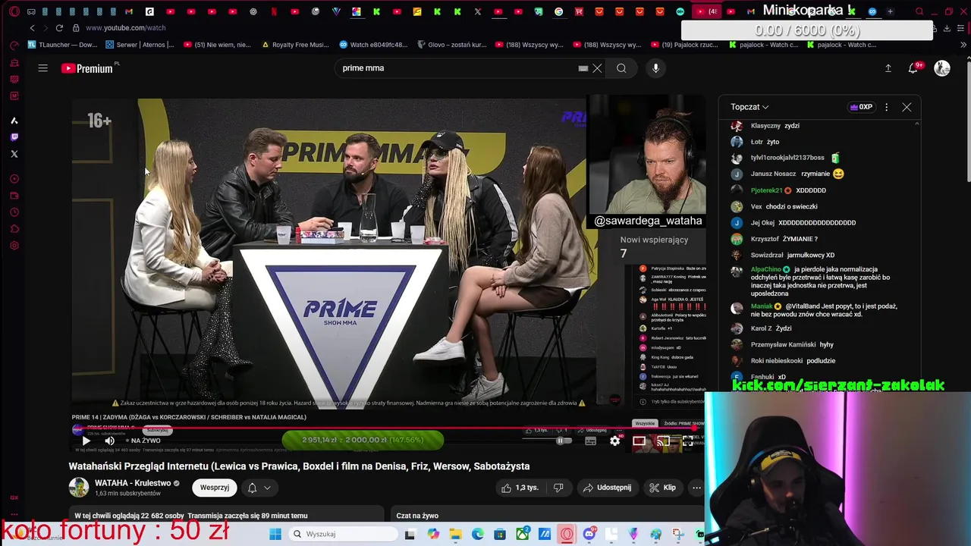Open Microsoft Edge from the taskbar
The width and height of the screenshot is (971, 546).
point(477,534)
